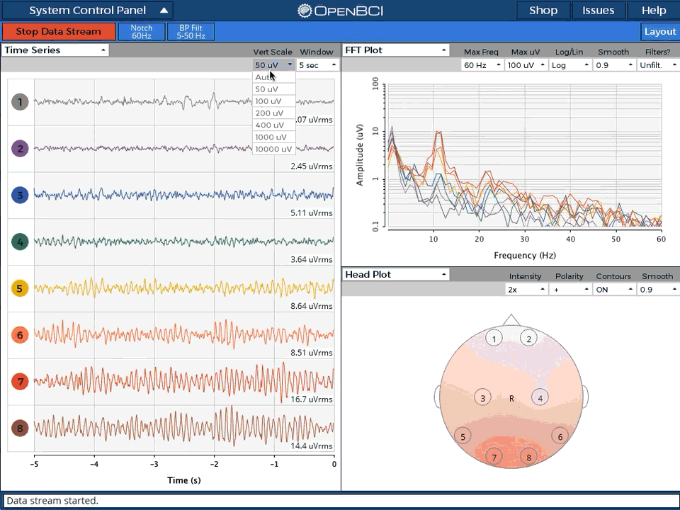Click electrode 5 on head plot

point(463,436)
